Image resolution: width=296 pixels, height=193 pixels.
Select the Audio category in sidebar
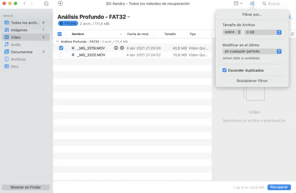pos(15,44)
